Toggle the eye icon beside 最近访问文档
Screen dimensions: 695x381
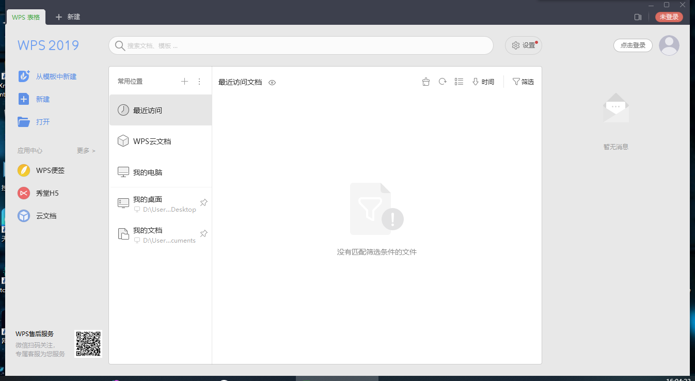coord(272,82)
